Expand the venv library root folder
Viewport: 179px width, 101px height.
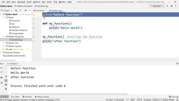(3, 49)
